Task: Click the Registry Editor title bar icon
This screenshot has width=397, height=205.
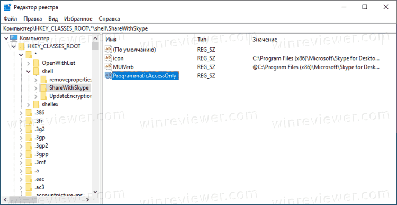Action: [7, 7]
